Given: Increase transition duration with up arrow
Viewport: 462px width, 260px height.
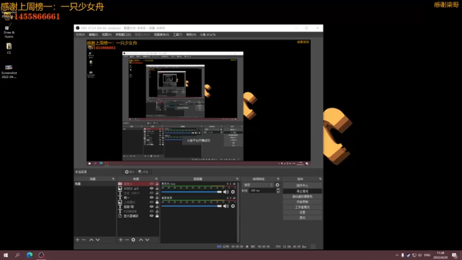Looking at the screenshot, I should pos(278,190).
